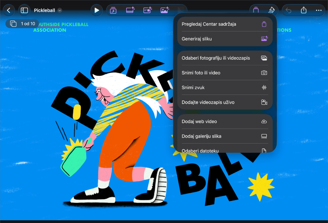The height and width of the screenshot is (223, 328).
Task: Select 'Dodaj web video'
Action: (225, 121)
